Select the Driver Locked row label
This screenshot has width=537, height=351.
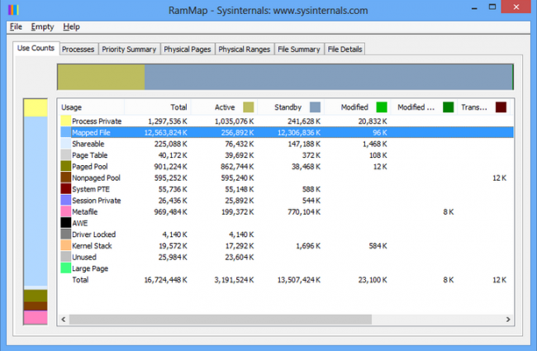pos(94,235)
